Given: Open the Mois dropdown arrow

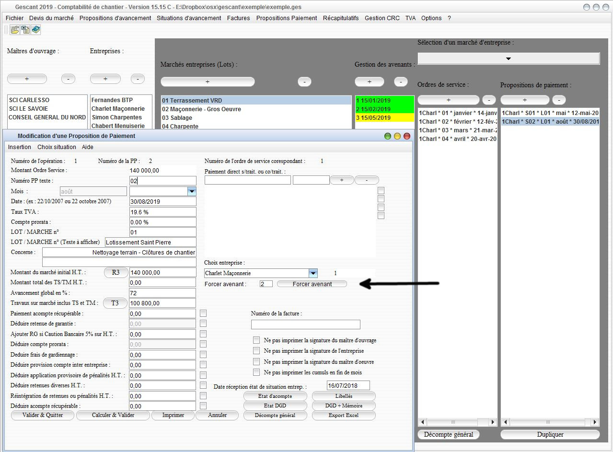Looking at the screenshot, I should pos(192,191).
